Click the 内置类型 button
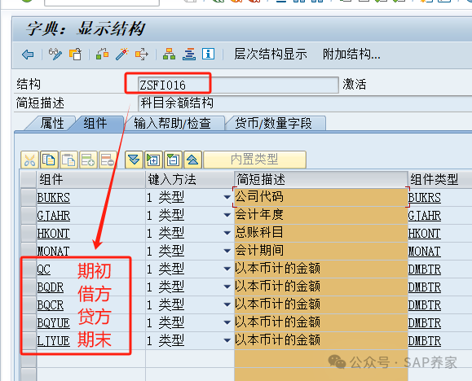The image size is (472, 381). 254,160
